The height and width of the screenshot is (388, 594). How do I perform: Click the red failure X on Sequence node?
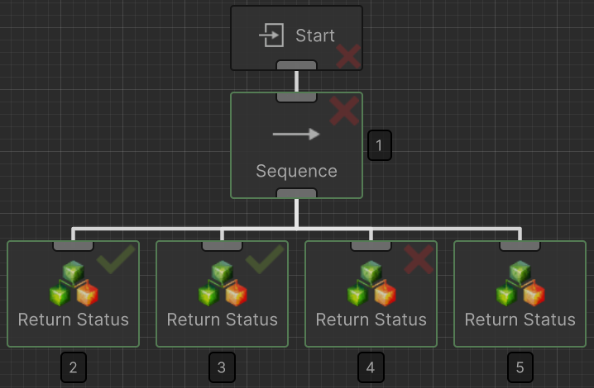(344, 111)
